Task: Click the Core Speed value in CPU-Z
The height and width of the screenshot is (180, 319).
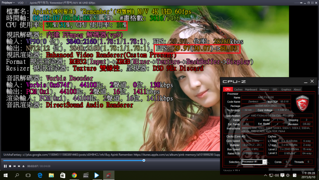Action: point(253,141)
